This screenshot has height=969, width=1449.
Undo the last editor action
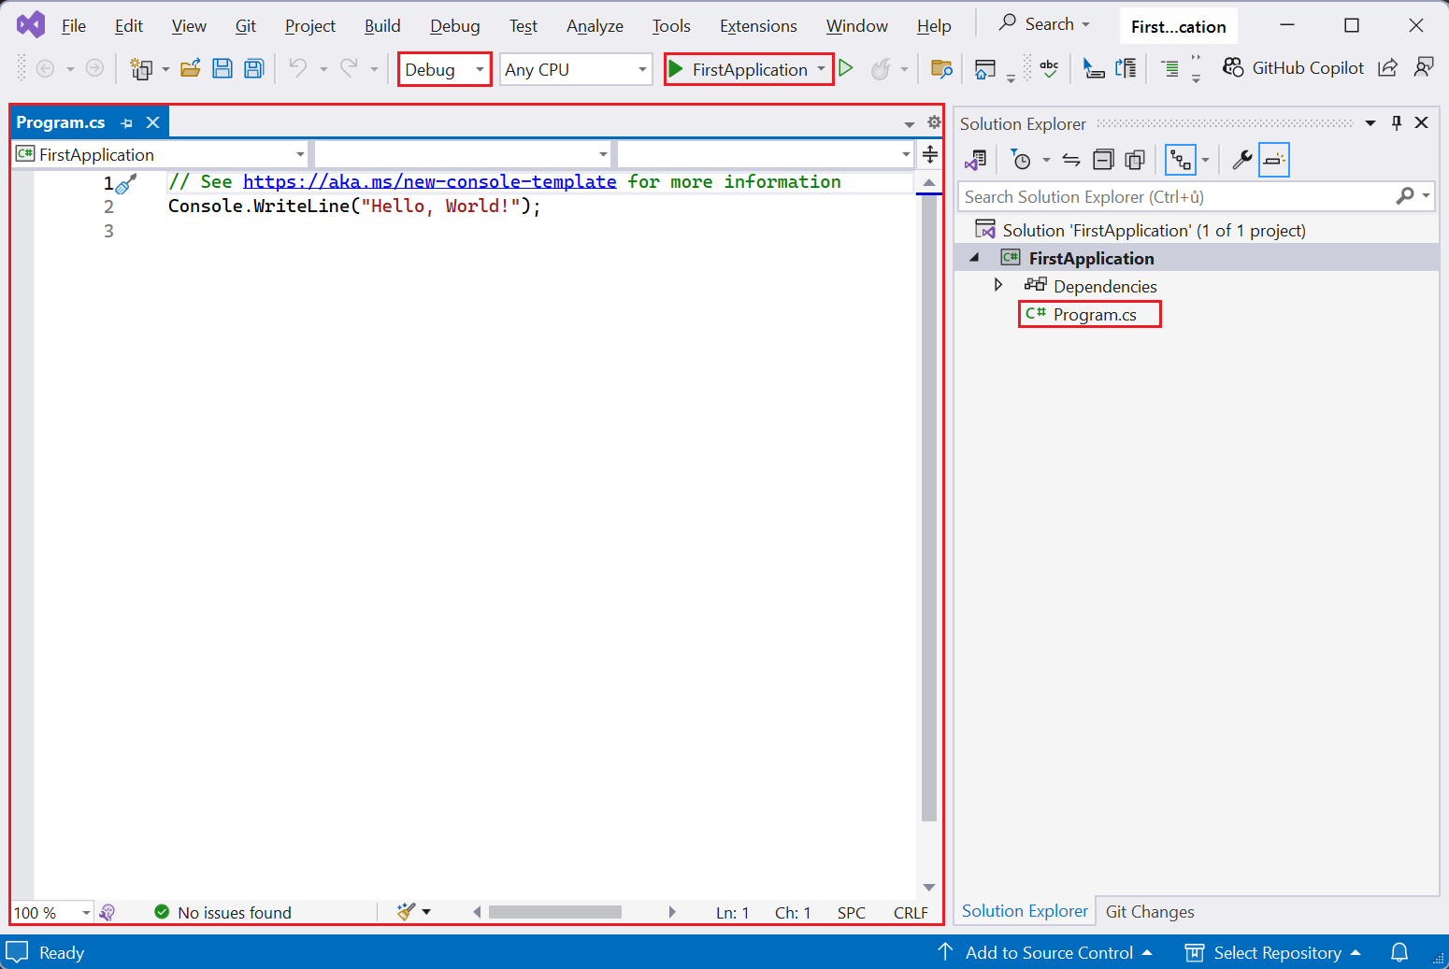[x=297, y=68]
